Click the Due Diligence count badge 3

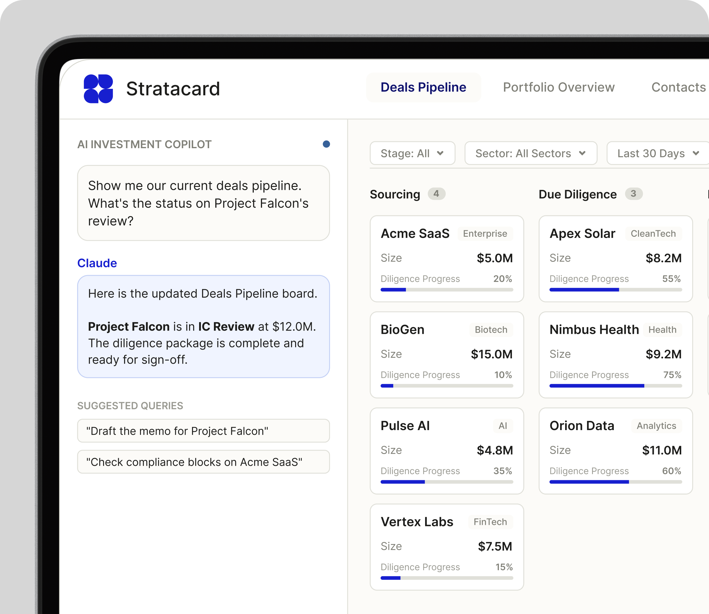[634, 194]
